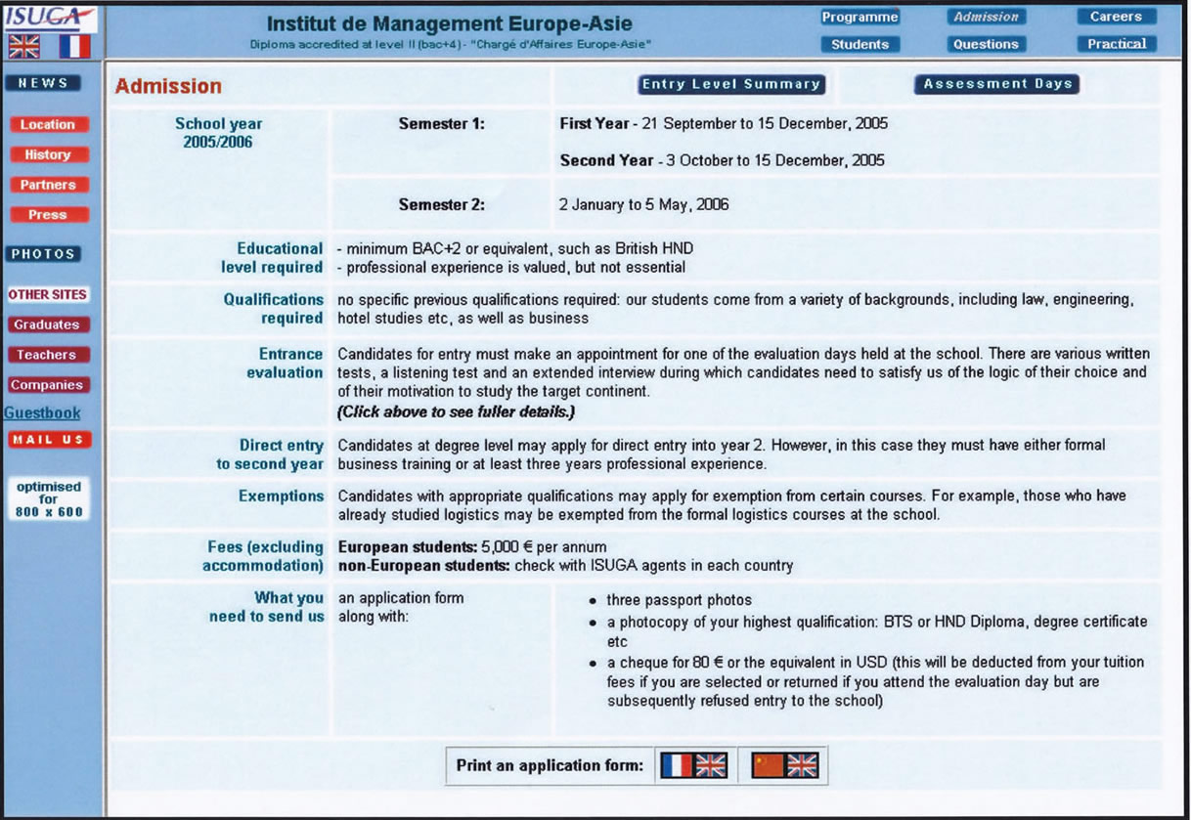Switch to English via the top British flag

tap(24, 46)
